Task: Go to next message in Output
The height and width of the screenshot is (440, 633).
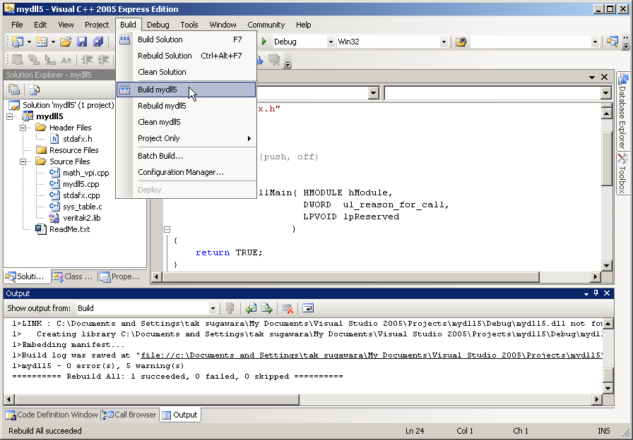Action: 267,308
